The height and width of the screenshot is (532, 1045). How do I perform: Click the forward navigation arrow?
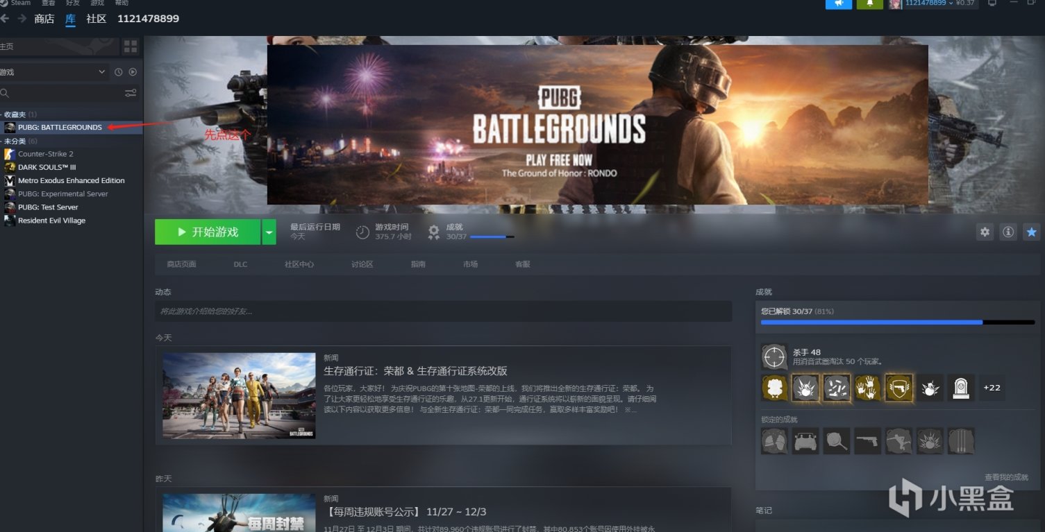click(x=22, y=19)
